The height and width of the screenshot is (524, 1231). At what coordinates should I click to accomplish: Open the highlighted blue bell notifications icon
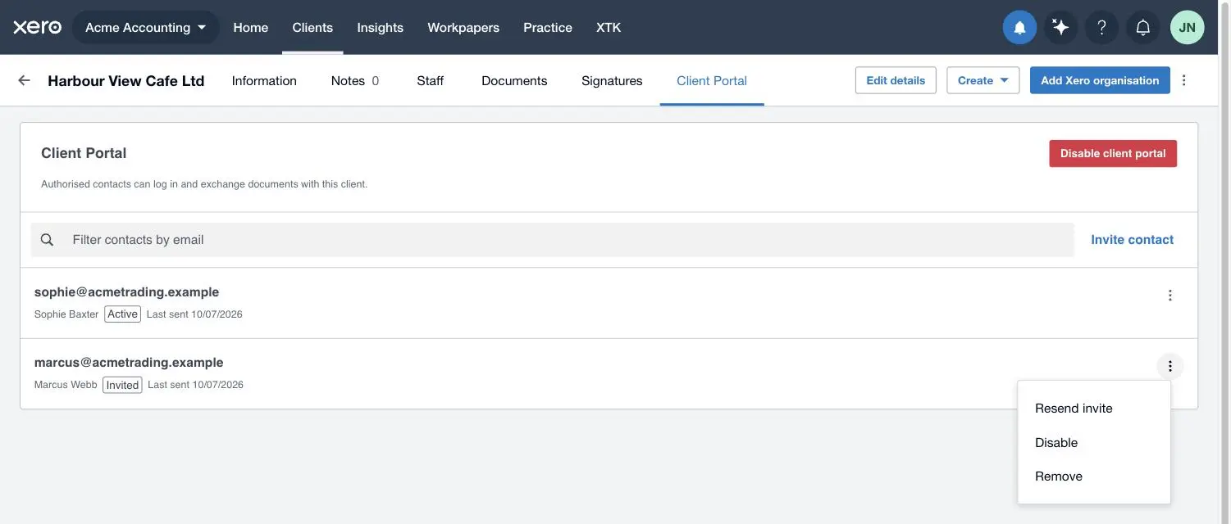point(1019,28)
